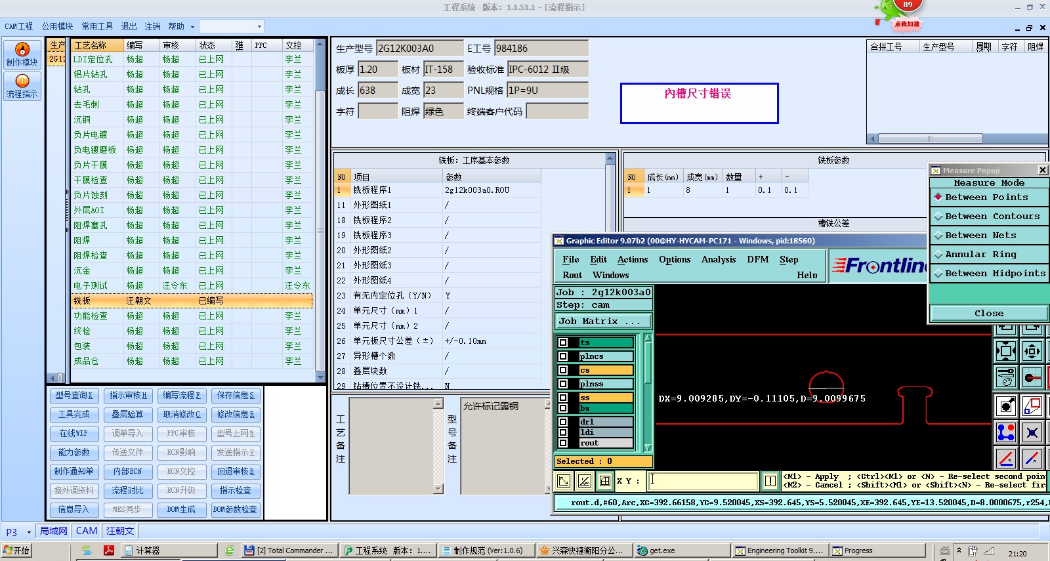Switch to the Total Commander taskbar item
The width and height of the screenshot is (1050, 561).
tap(289, 551)
